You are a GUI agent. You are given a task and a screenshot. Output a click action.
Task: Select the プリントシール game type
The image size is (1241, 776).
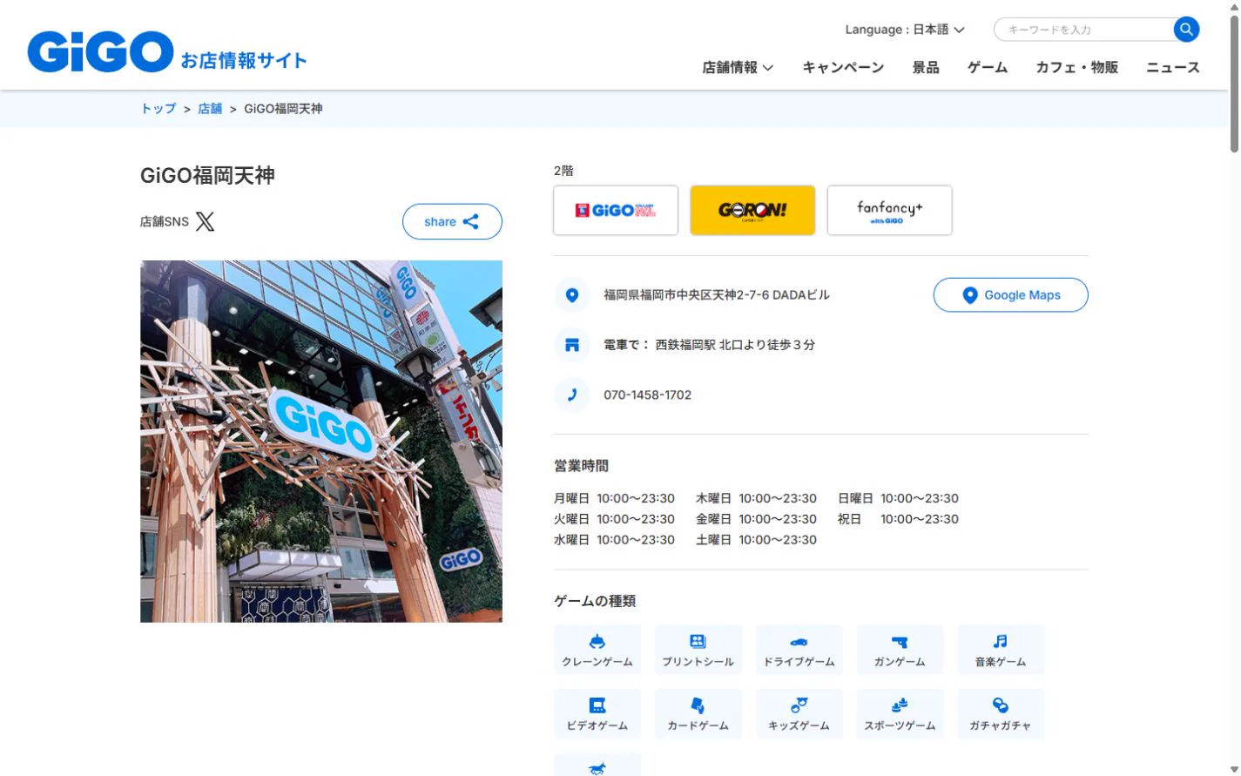click(x=698, y=650)
